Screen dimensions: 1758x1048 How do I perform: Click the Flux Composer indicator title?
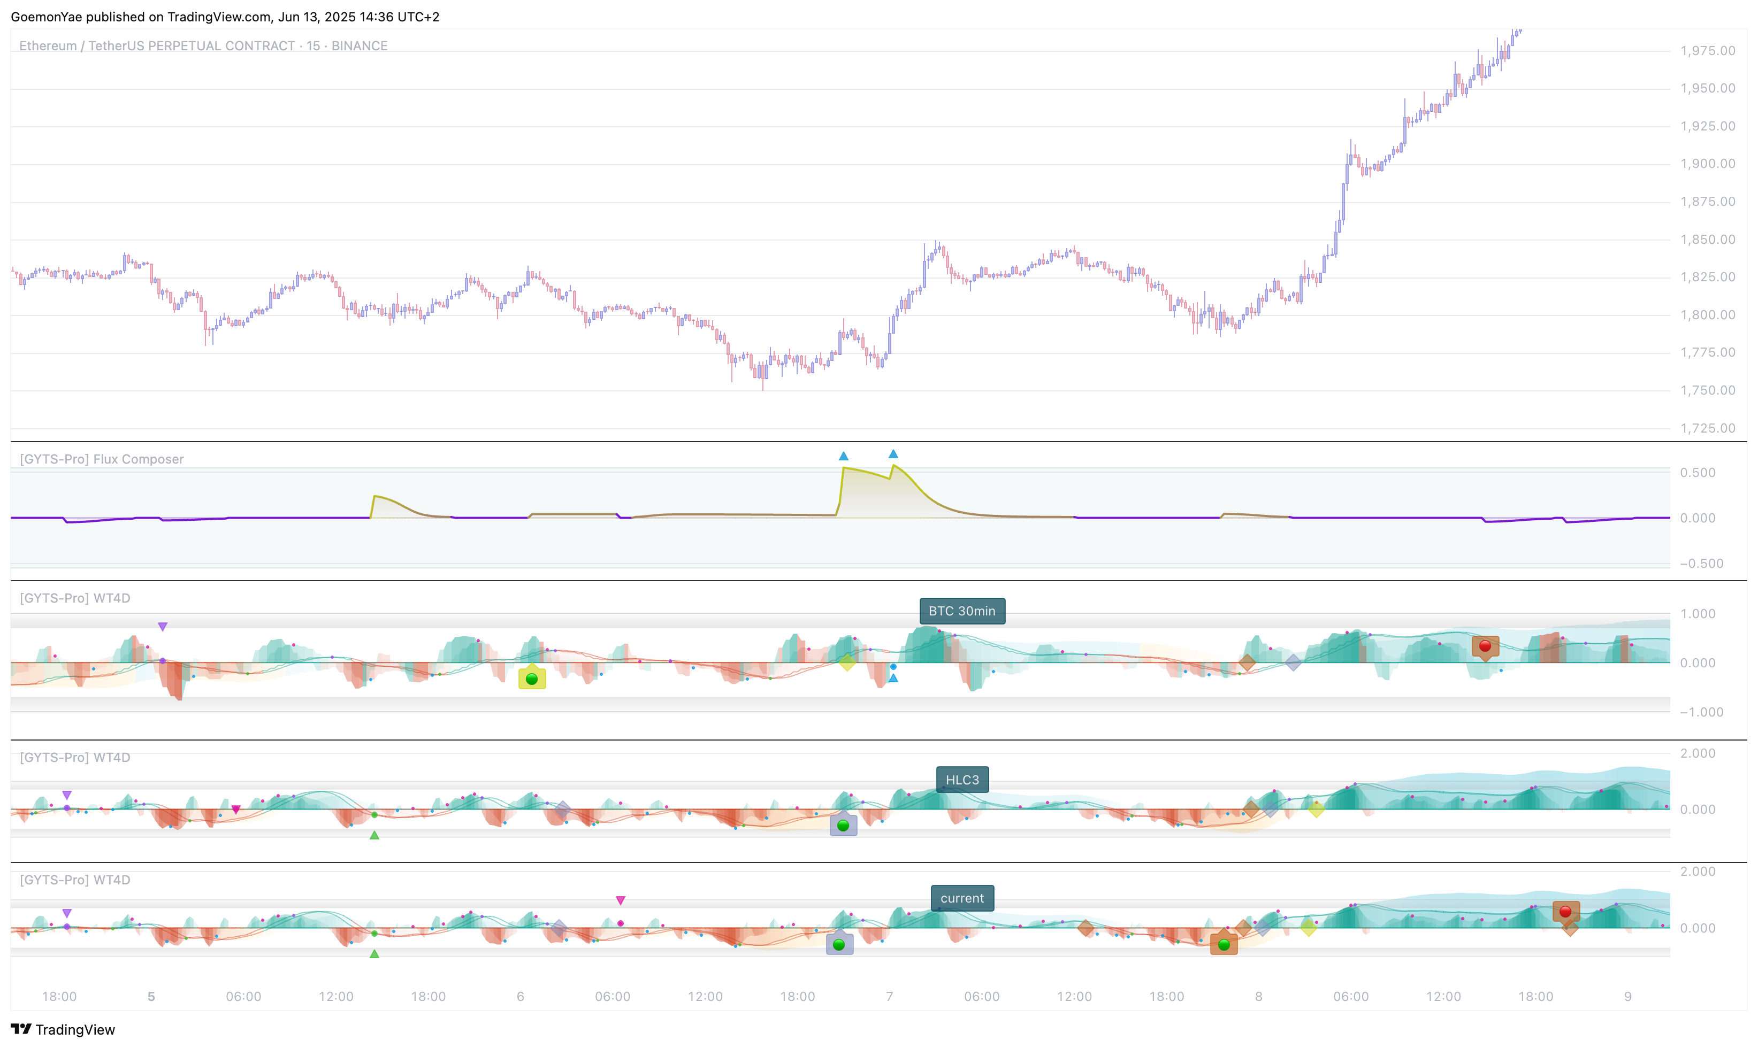click(x=102, y=459)
